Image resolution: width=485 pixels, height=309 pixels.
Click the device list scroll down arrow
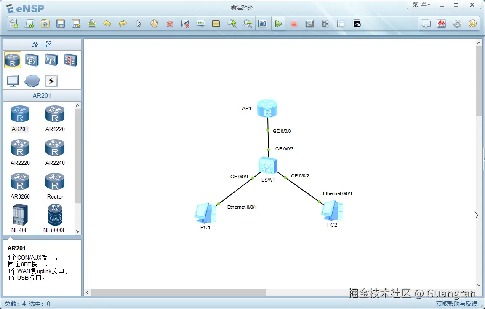pos(77,231)
